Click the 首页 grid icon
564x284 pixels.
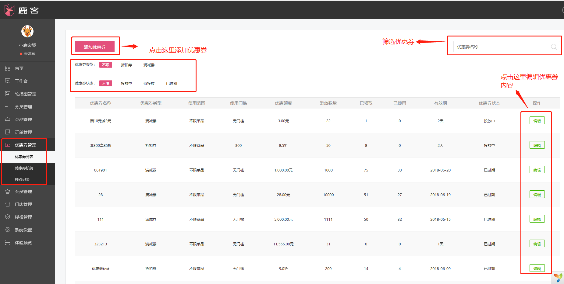[8, 68]
